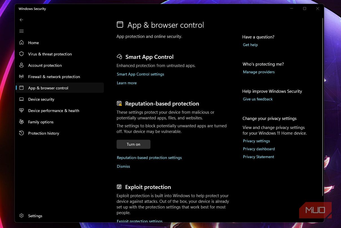Screen dimensions: 341x228
Task: Click Dismiss under Reputation-based protection
Action: point(123,166)
